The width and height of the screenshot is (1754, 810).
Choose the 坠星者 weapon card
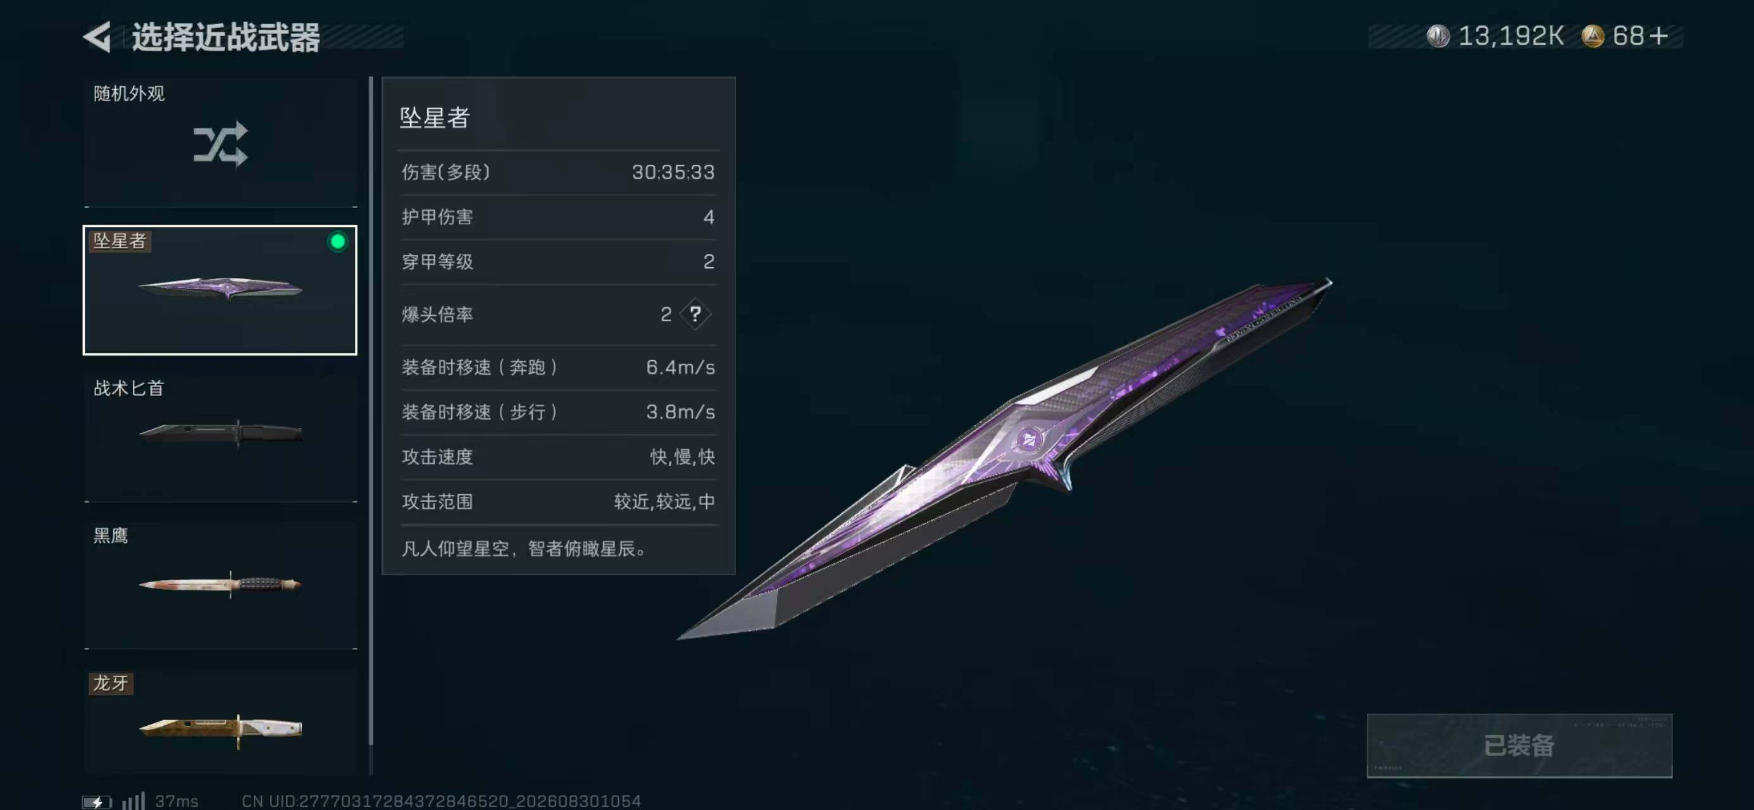tap(220, 290)
